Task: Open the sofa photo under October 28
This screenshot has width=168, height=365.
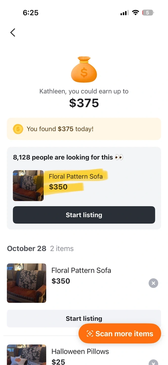Action: coord(27,283)
